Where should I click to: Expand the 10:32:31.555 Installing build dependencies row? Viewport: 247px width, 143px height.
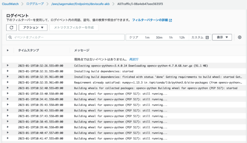(x=8, y=71)
